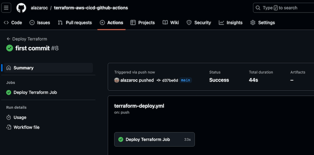This screenshot has width=314, height=155.
Task: Select the Actions tab
Action: (x=111, y=23)
